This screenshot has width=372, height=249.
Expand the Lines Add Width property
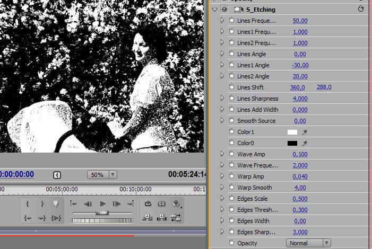pos(222,109)
